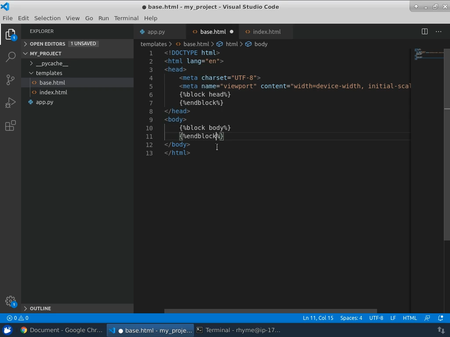
Task: Open the Search view in activity bar
Action: point(11,57)
